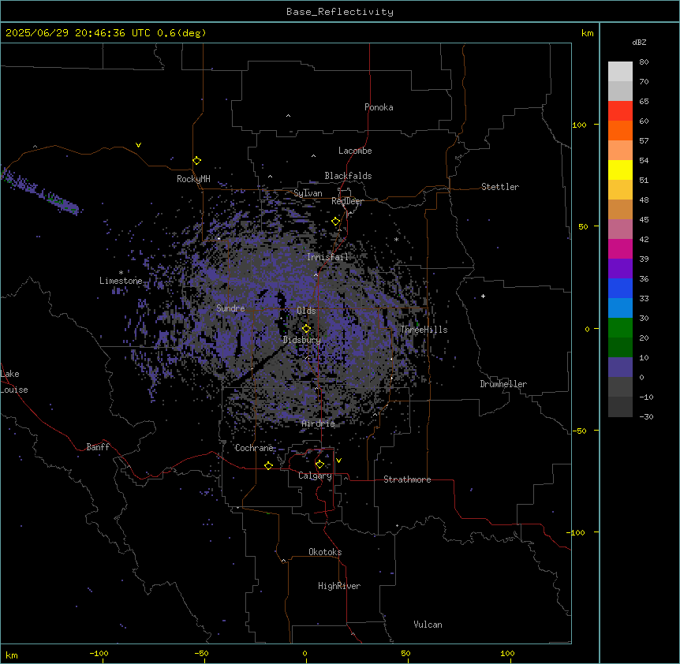
Task: Click the bright green 30–20 dBZ legend swatch
Action: tap(620, 328)
